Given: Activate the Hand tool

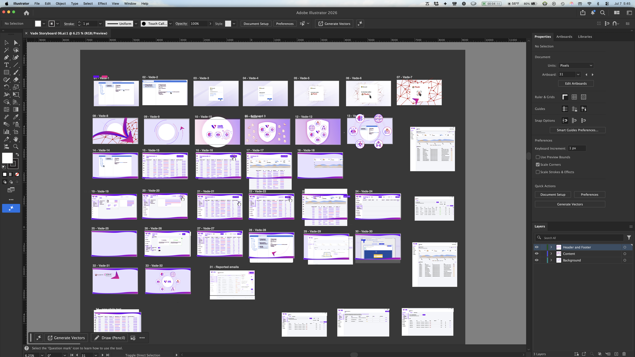Looking at the screenshot, I should 16,139.
